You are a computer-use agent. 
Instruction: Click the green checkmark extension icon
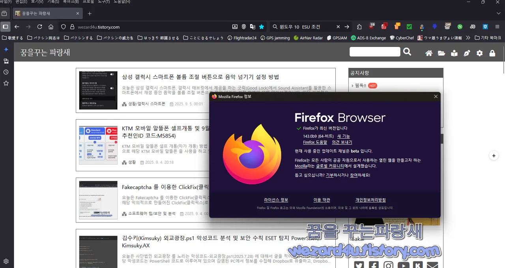(x=409, y=27)
